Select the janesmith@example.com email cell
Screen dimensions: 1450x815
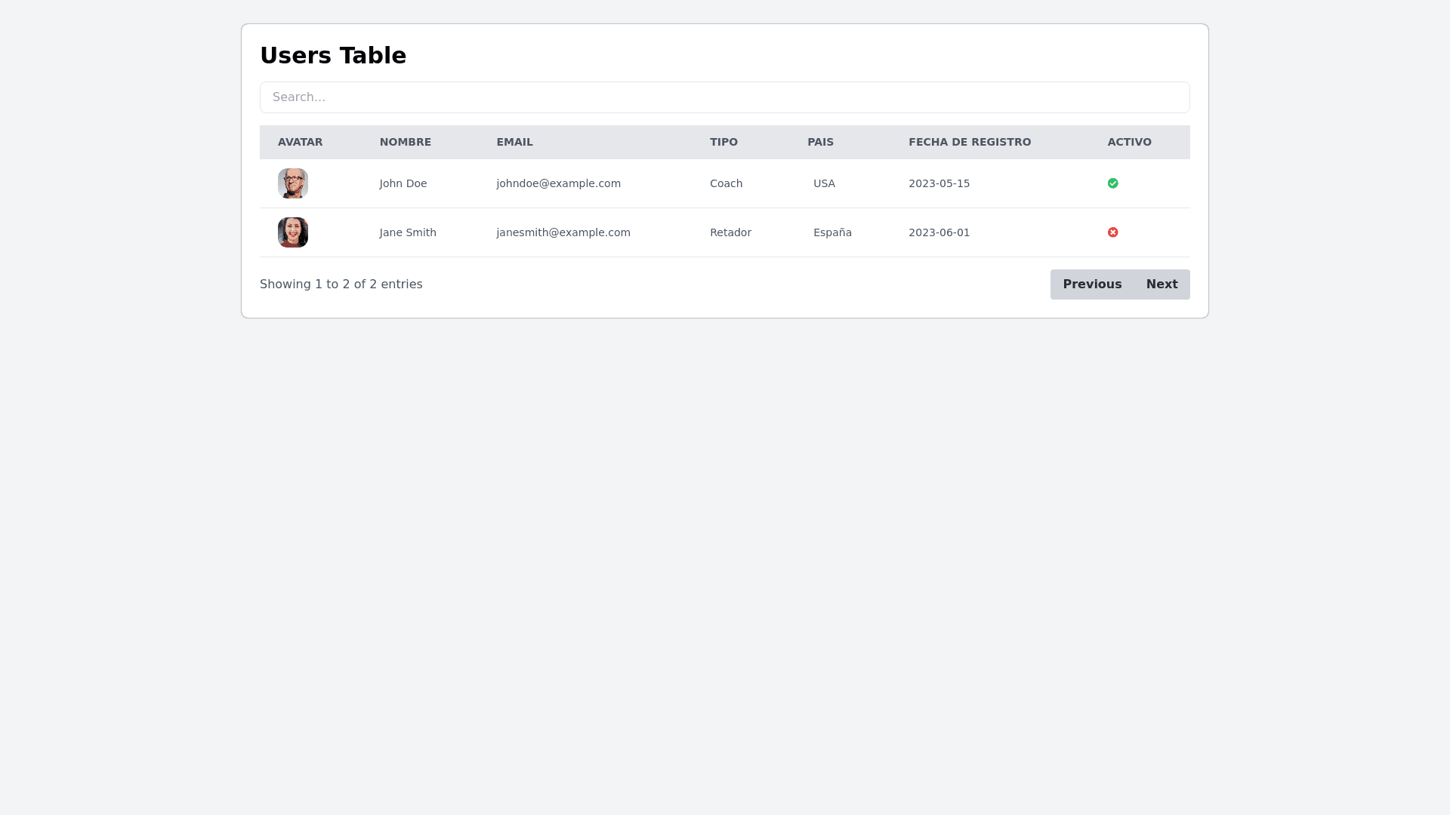point(563,232)
